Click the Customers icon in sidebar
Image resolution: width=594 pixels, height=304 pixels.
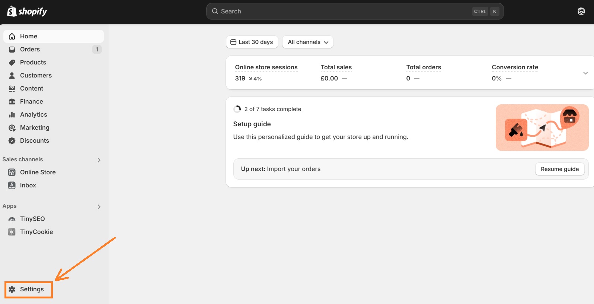pyautogui.click(x=12, y=75)
